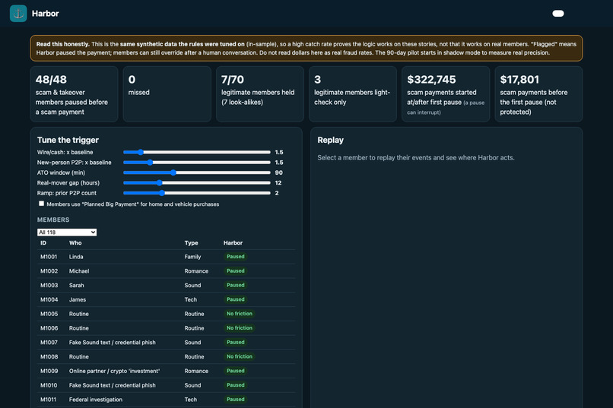Click the $17,801 scam payments card
The height and width of the screenshot is (408, 613).
[538, 94]
